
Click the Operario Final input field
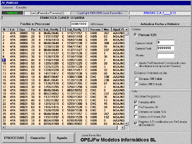click(166, 48)
